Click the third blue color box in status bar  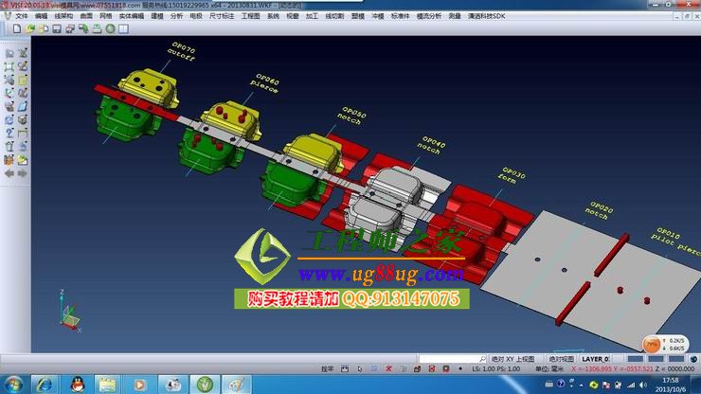pyautogui.click(x=676, y=359)
